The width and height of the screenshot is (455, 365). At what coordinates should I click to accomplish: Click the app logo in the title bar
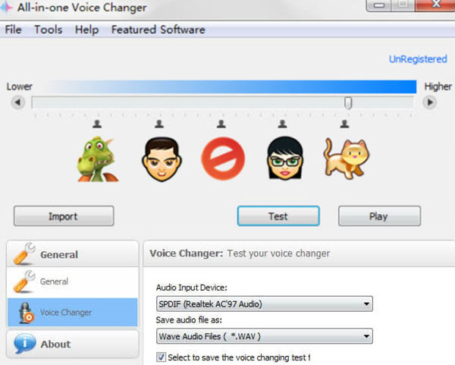coord(6,8)
